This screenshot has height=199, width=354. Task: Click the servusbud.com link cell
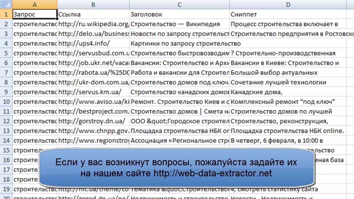[93, 53]
